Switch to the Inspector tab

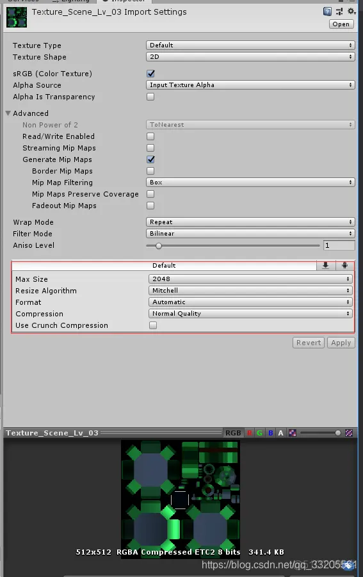pyautogui.click(x=124, y=1)
